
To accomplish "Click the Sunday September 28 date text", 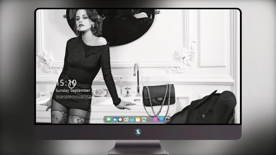I will tap(76, 90).
